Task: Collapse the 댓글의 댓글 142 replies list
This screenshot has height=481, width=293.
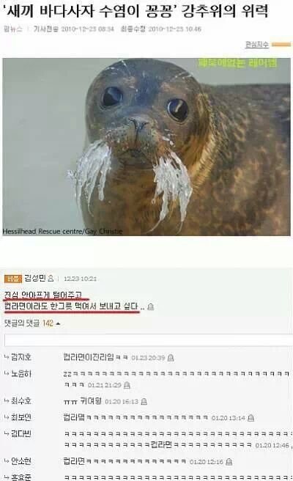Action: (x=32, y=323)
